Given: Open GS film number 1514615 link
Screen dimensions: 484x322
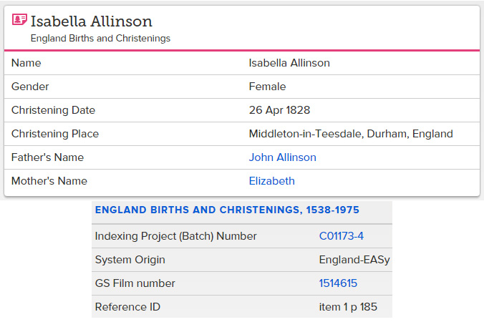Looking at the screenshot, I should pos(338,283).
